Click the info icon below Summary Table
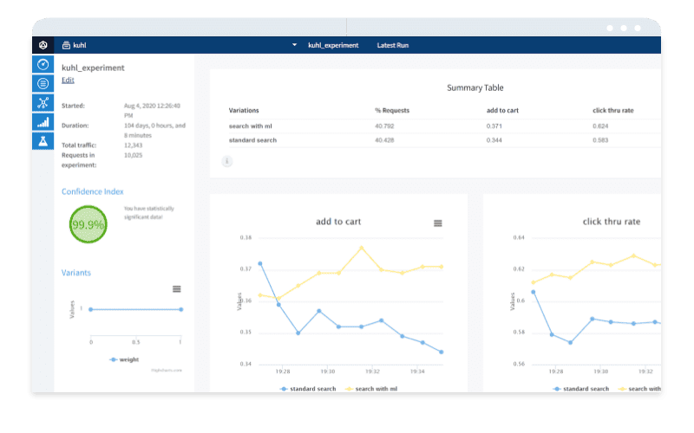Screen dimensions: 694x433 [227, 161]
